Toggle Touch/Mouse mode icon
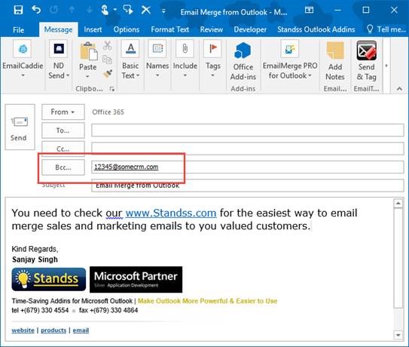This screenshot has height=347, width=409. tap(105, 10)
